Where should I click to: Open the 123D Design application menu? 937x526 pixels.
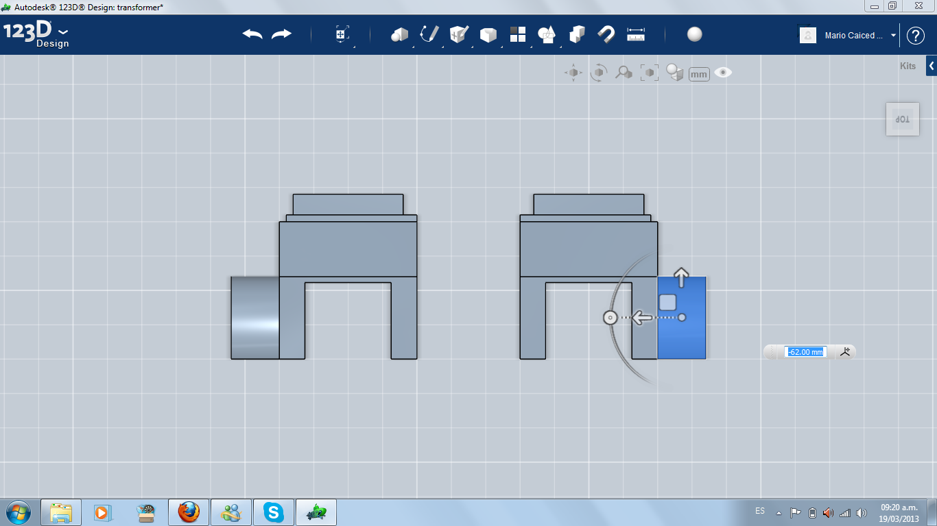pyautogui.click(x=36, y=34)
